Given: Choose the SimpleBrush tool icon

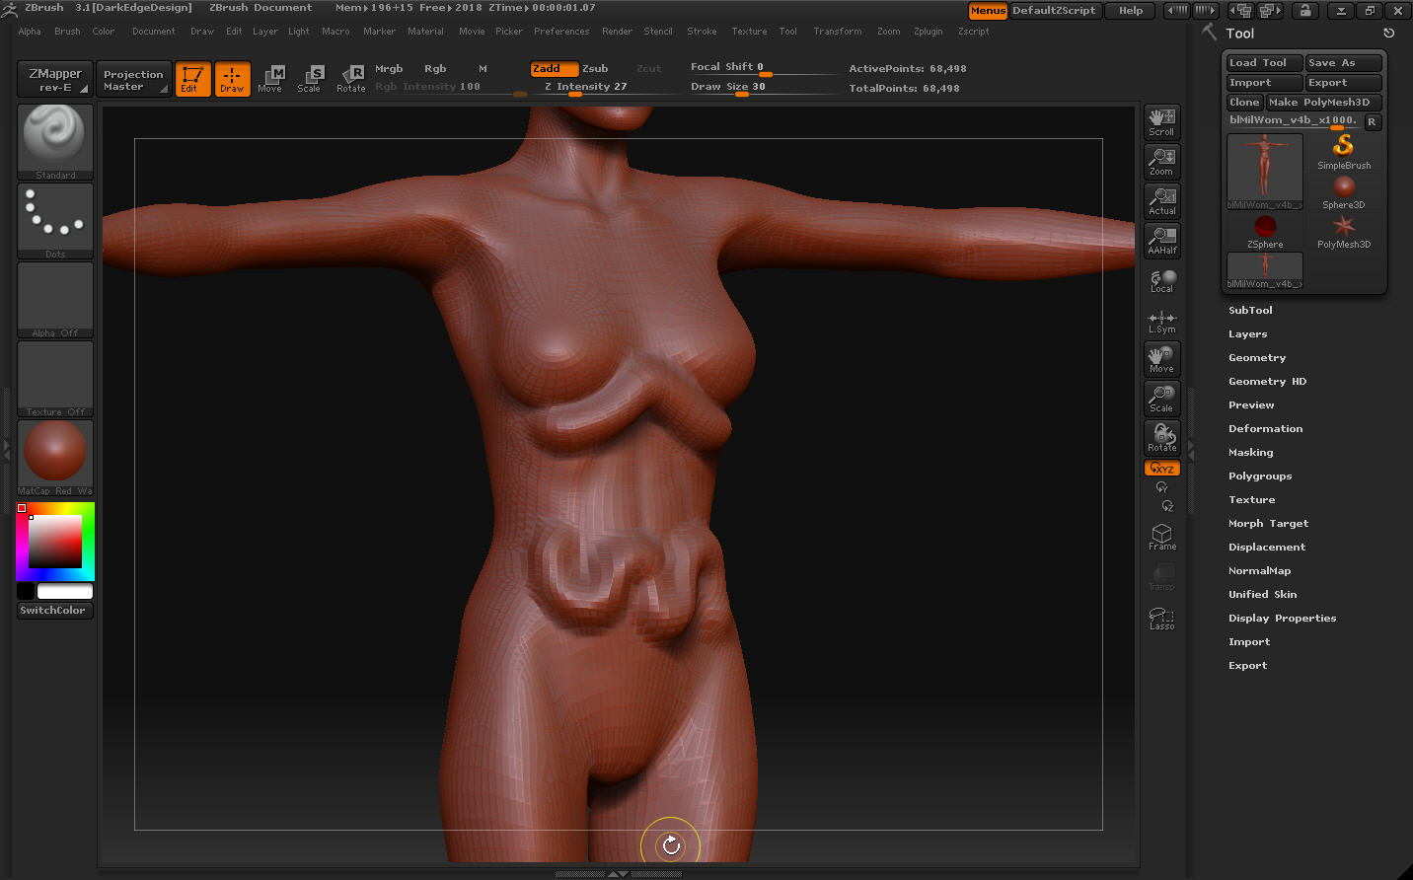Looking at the screenshot, I should (x=1343, y=152).
